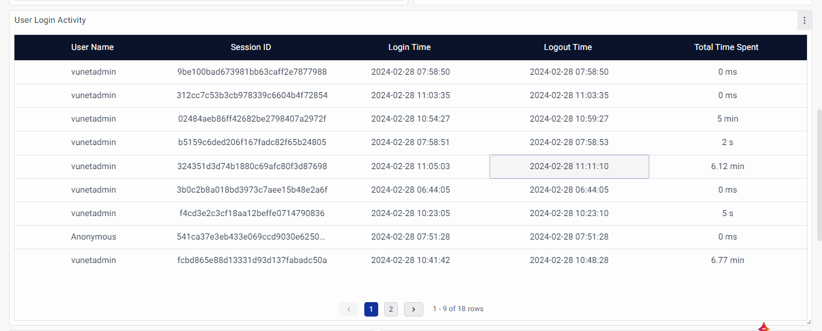This screenshot has width=822, height=331.
Task: Select the Anonymous user name cell
Action: click(93, 237)
